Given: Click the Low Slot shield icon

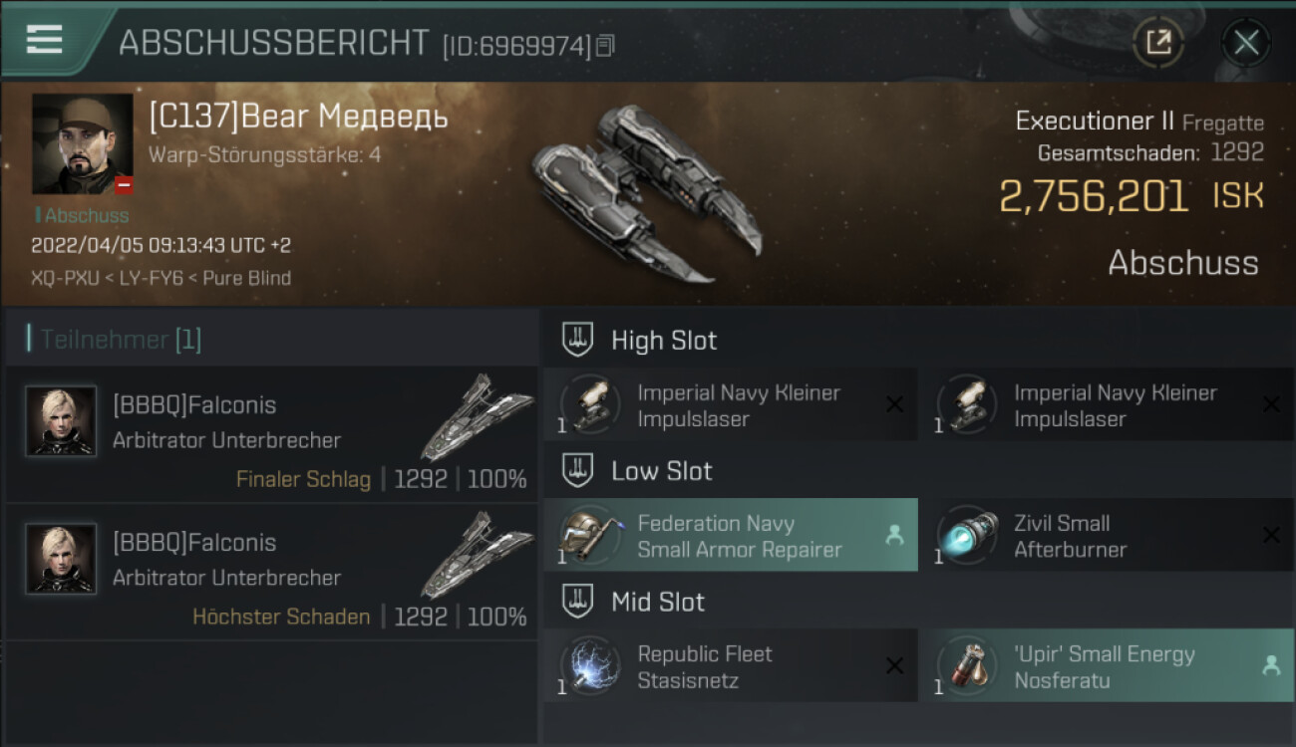Looking at the screenshot, I should (x=578, y=471).
